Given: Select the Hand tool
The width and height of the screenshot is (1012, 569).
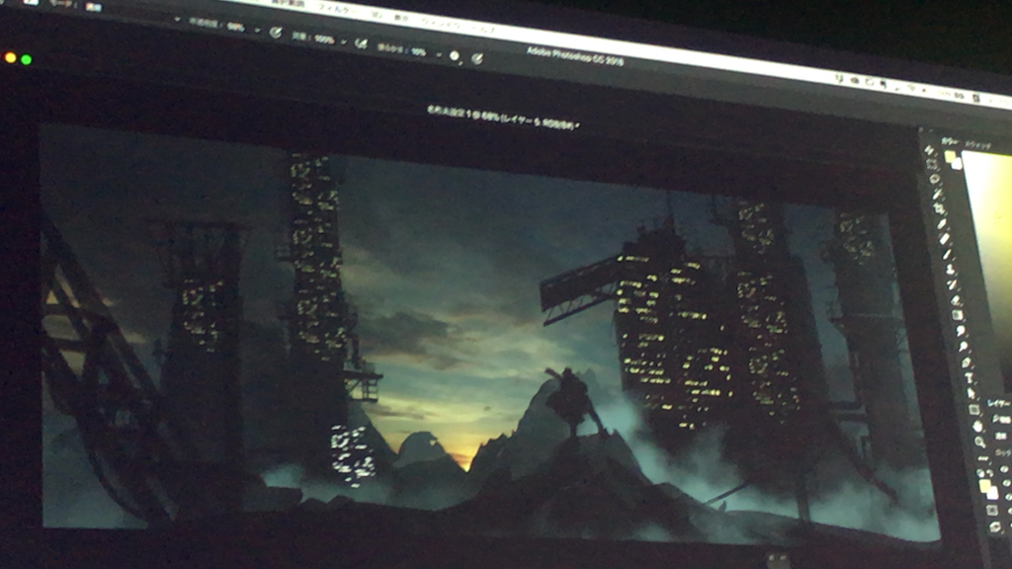Looking at the screenshot, I should click(977, 427).
